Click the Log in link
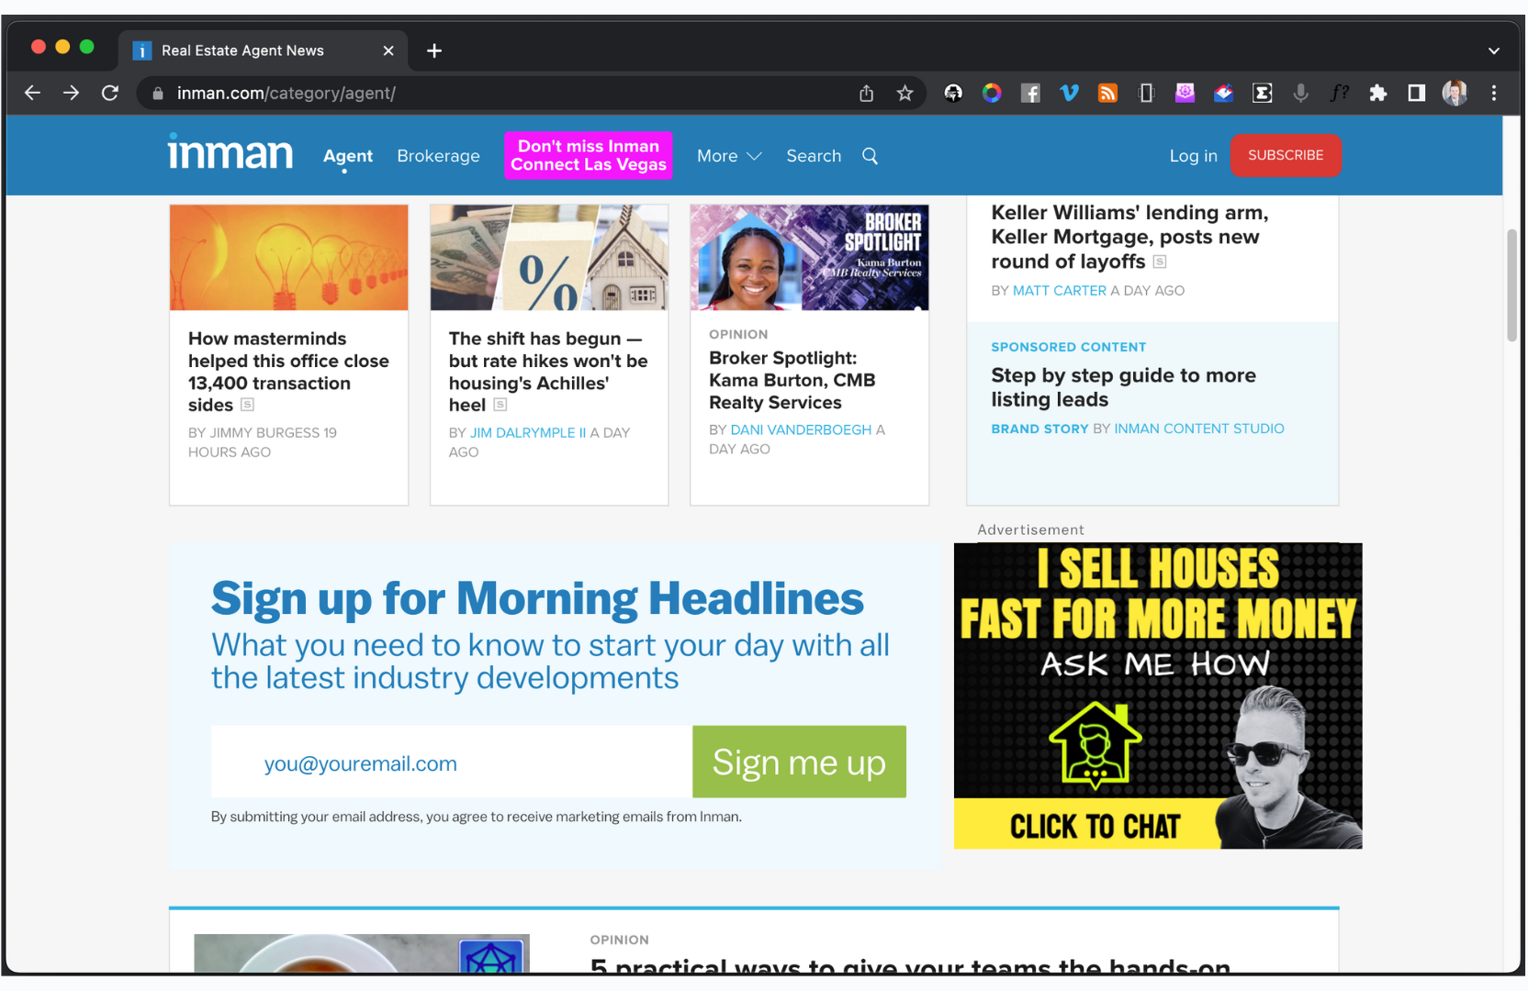Screen dimensions: 1528x991 [x=1193, y=156]
